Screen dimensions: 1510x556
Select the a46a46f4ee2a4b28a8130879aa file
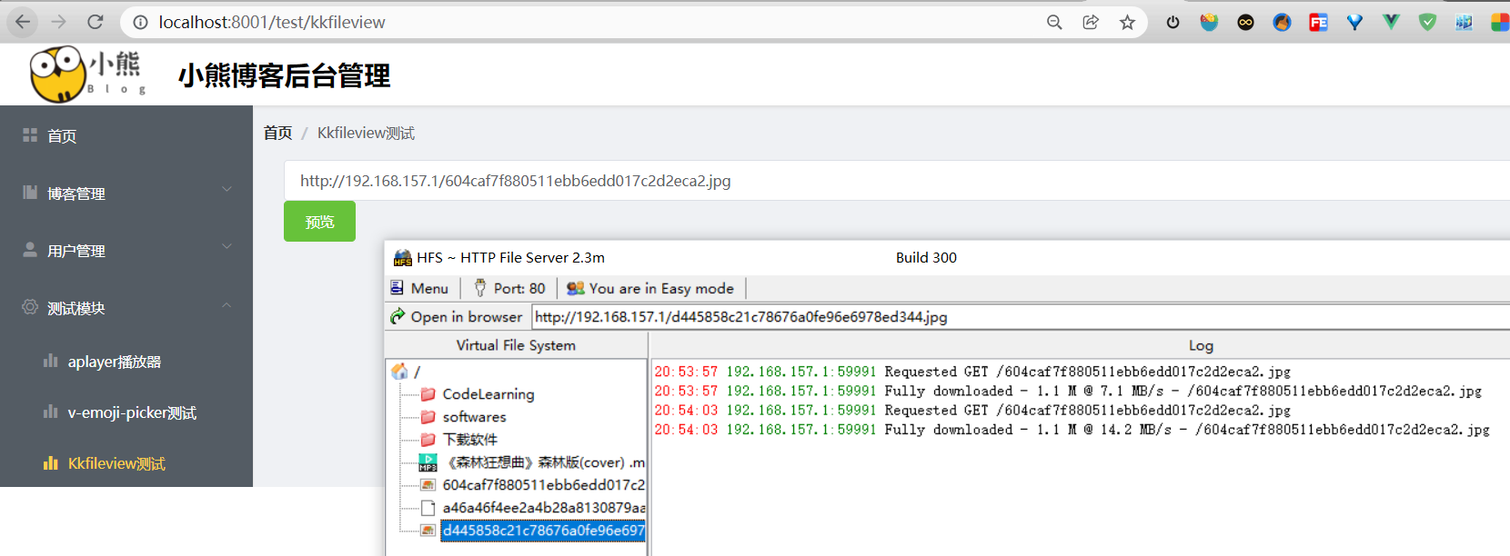tap(543, 508)
